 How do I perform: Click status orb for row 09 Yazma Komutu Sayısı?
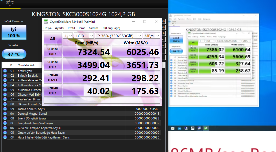pos(5,109)
